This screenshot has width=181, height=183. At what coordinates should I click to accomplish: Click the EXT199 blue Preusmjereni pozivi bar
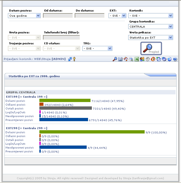(x=64, y=120)
